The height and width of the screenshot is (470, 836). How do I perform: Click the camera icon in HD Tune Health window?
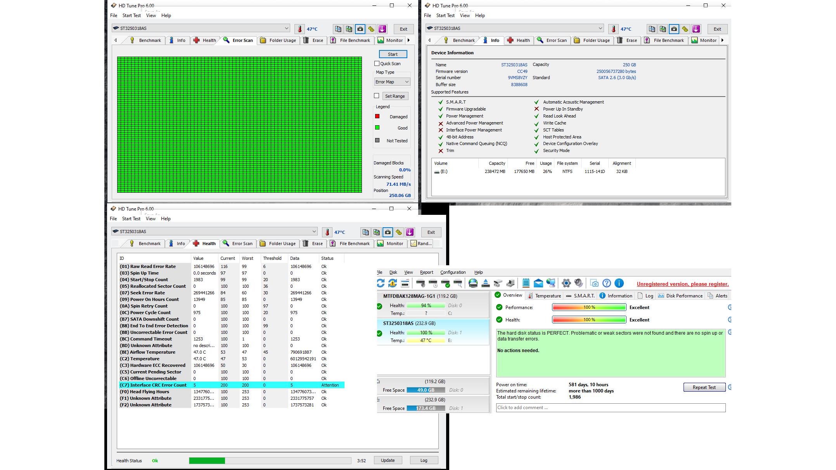click(x=388, y=232)
